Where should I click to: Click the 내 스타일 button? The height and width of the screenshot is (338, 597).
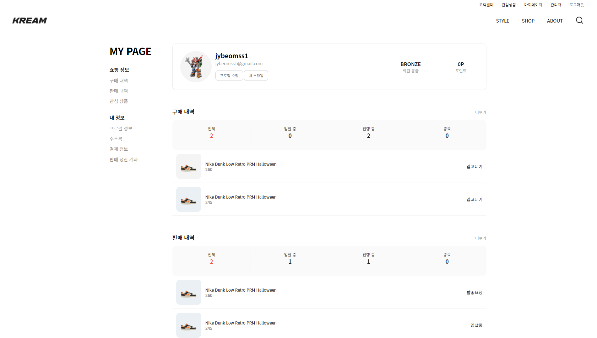(x=256, y=75)
